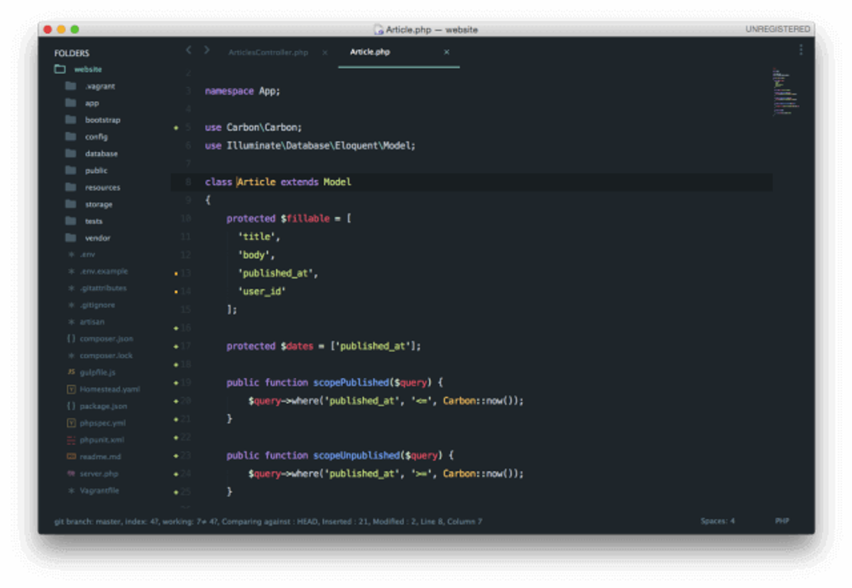Click the 'protected $fillable' line
Viewport: 852px width, 588px height.
click(x=289, y=218)
